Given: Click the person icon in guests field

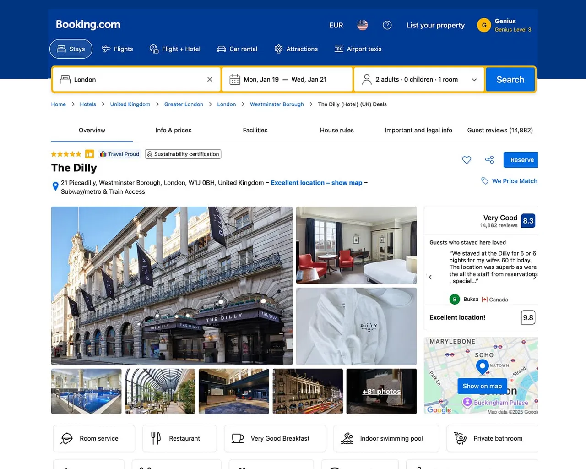Looking at the screenshot, I should coord(367,79).
